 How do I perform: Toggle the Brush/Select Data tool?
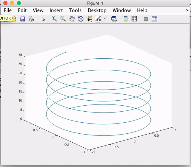98,19
